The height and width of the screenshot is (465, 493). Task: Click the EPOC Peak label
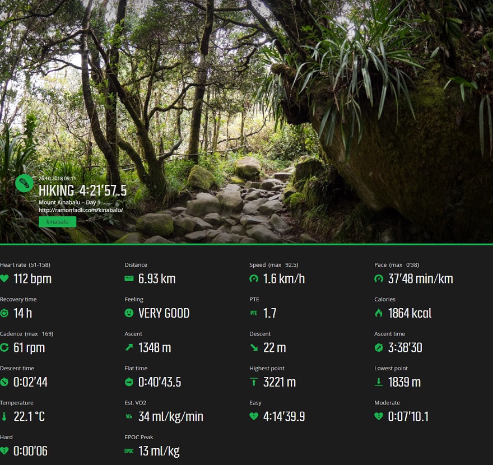coord(139,437)
